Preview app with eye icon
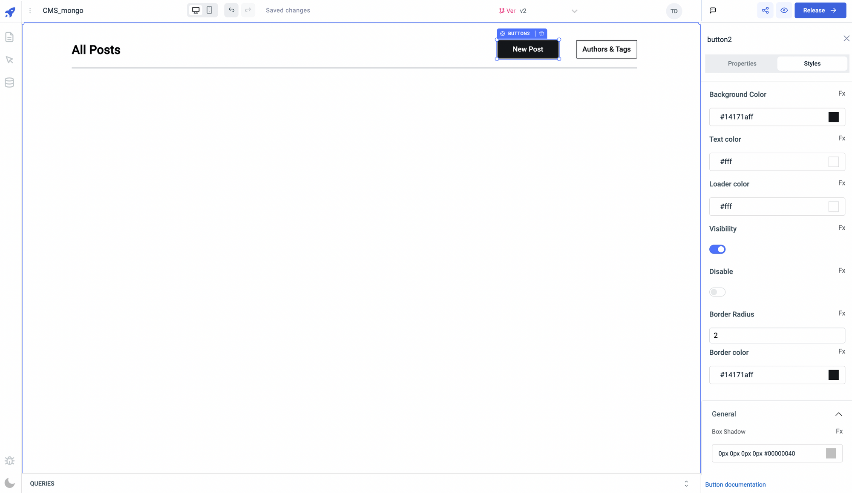Image resolution: width=852 pixels, height=493 pixels. click(x=784, y=11)
